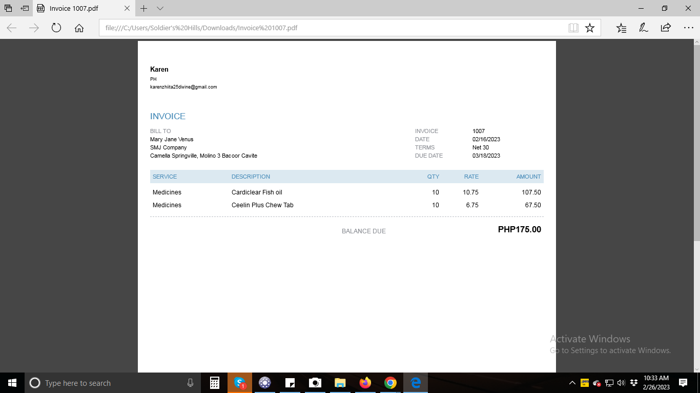
Task: Click the rate 10.75
Action: pos(470,192)
